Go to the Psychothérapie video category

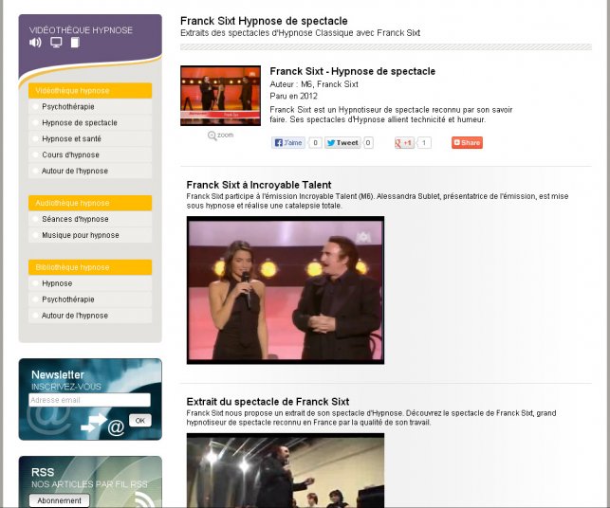[68, 107]
